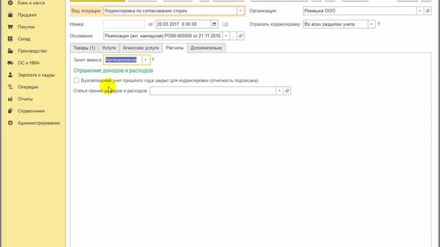Click the Зарплата и кадры person icon
This screenshot has height=247, width=440.
tap(10, 75)
